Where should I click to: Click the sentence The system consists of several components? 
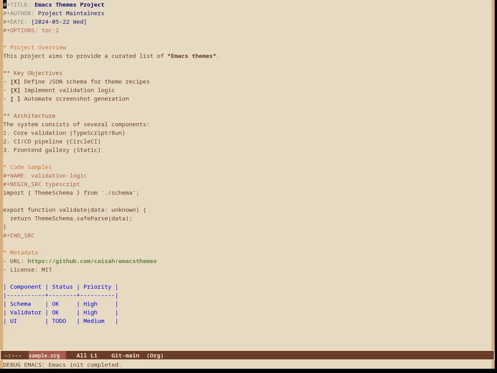(76, 124)
